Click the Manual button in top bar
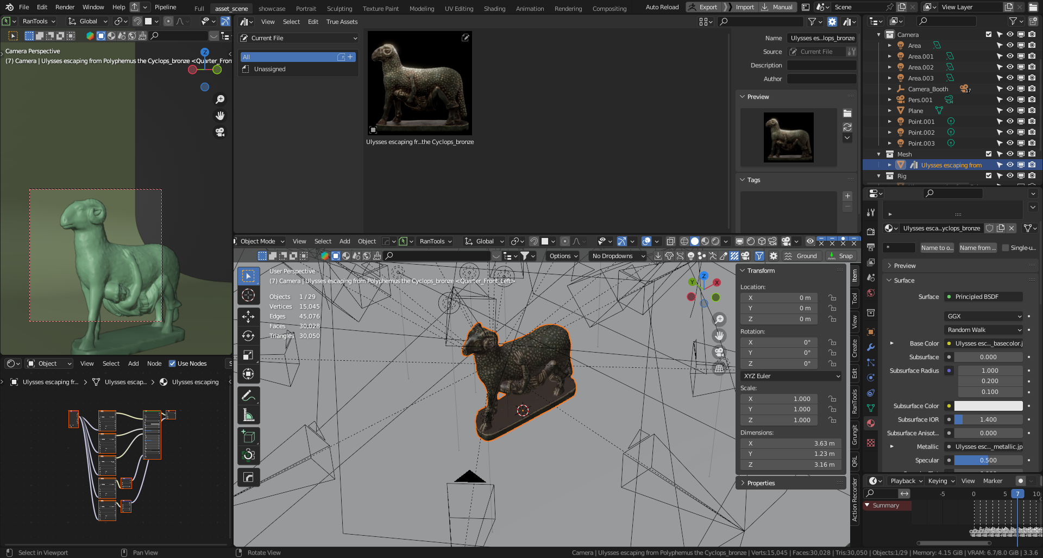1043x558 pixels. 778,7
